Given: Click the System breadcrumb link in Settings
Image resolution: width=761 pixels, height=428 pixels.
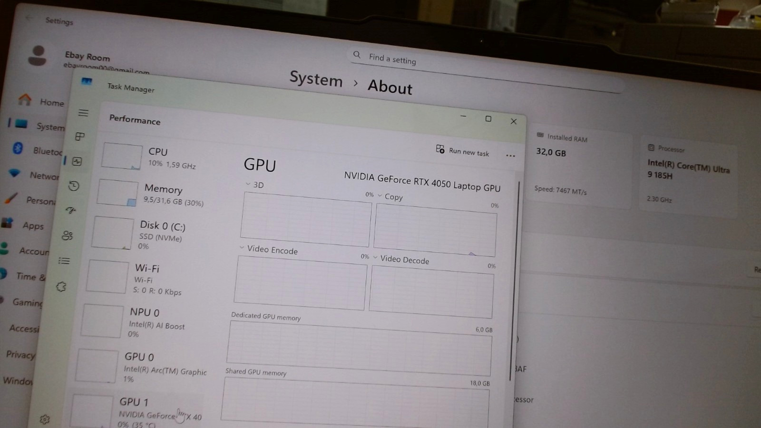Looking at the screenshot, I should click(316, 79).
